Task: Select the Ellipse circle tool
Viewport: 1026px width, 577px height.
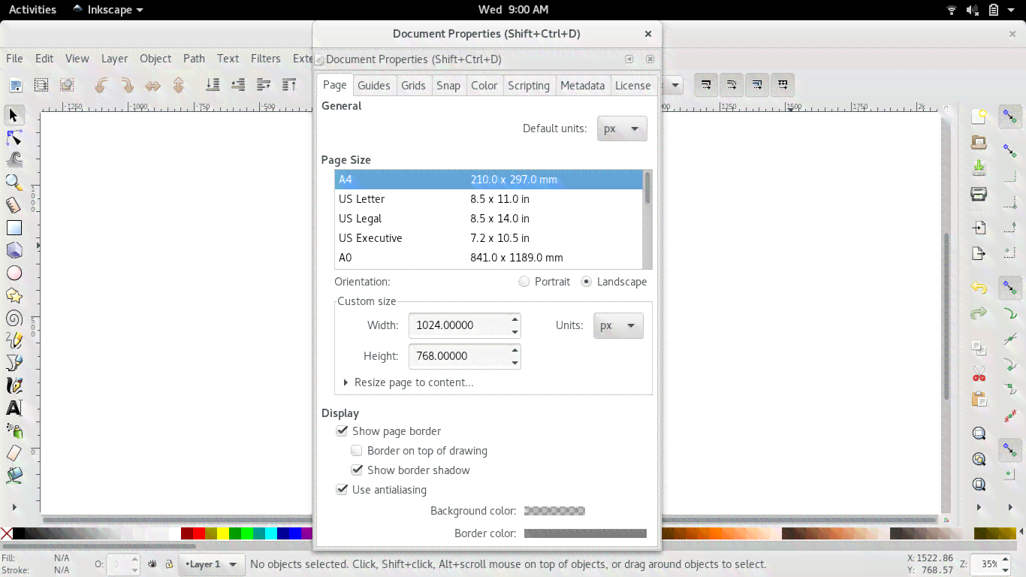Action: pos(14,273)
